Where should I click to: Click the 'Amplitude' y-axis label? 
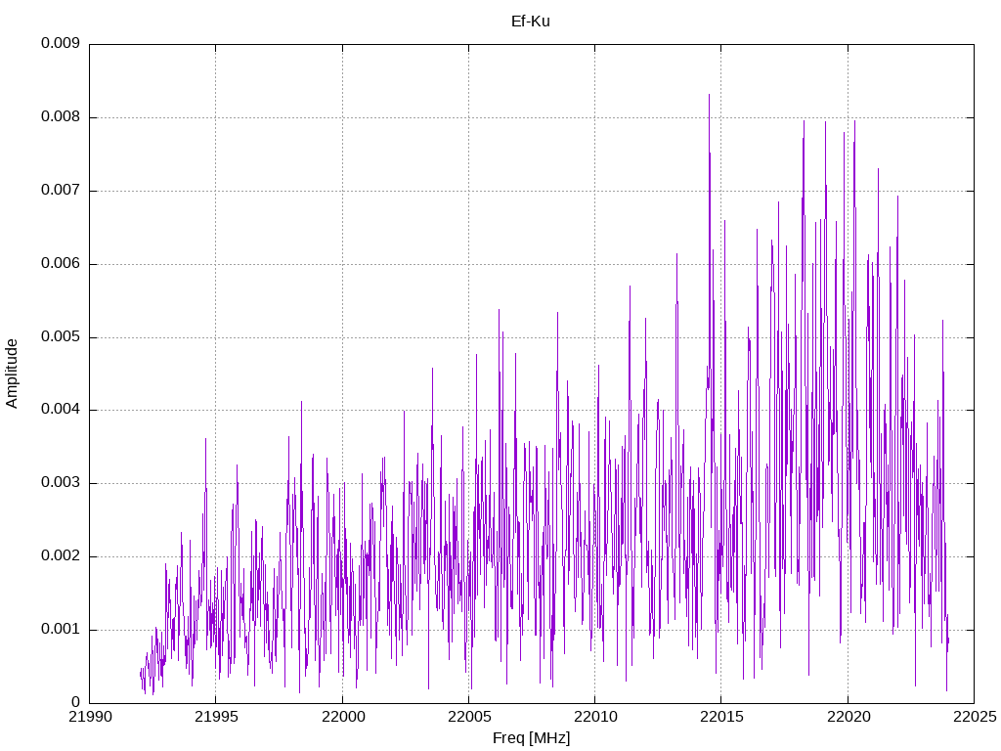[12, 374]
